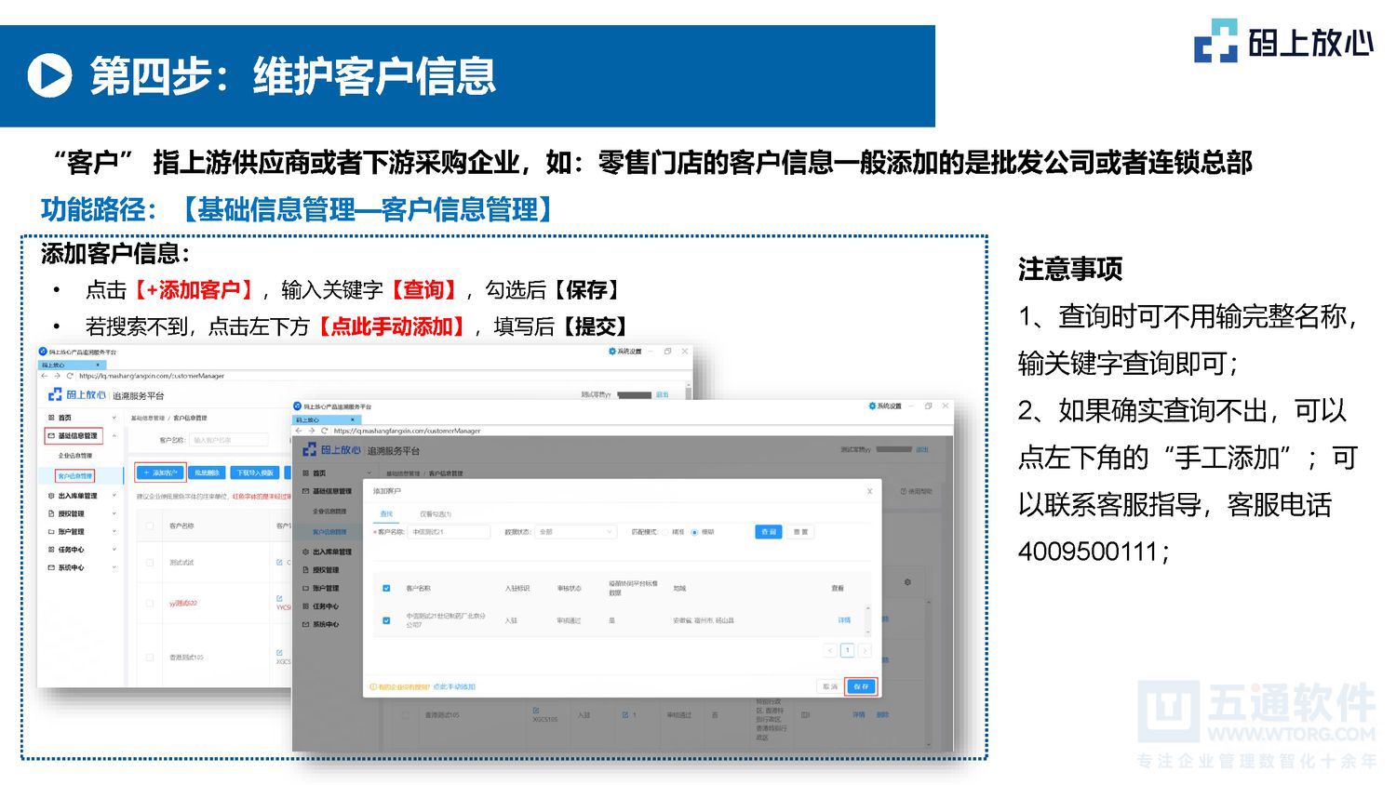Select the 模糊 matching mode radio button
The width and height of the screenshot is (1396, 785).
pyautogui.click(x=694, y=532)
